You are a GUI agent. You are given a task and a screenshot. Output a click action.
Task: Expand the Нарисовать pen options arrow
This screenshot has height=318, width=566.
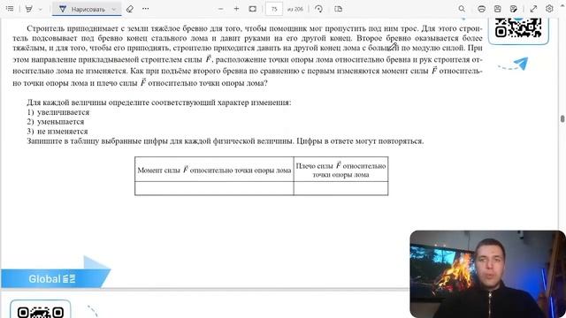point(114,9)
